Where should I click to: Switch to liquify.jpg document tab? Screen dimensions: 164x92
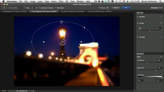coord(15,11)
